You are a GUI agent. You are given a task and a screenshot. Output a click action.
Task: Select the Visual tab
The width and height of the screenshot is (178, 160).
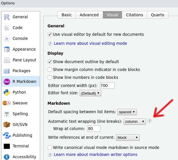click(112, 15)
